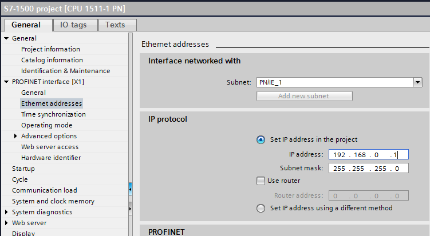The image size is (430, 236).
Task: Expand the System diagnostics node
Action: pos(6,212)
